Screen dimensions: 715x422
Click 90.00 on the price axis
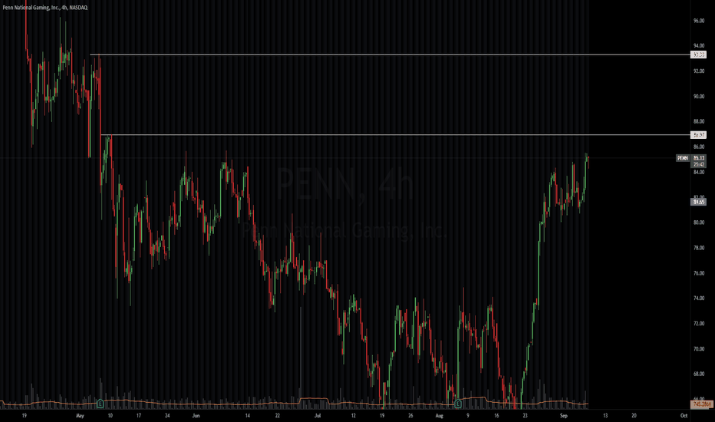tap(699, 97)
